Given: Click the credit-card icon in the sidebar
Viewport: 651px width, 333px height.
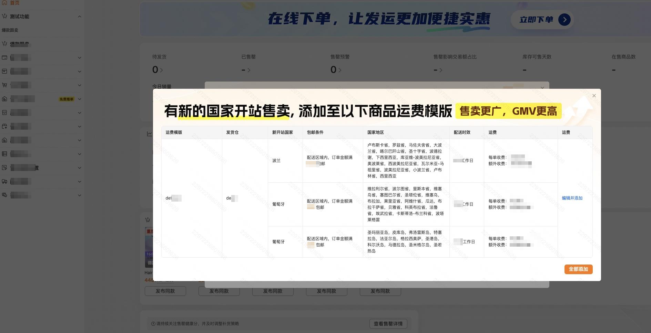Looking at the screenshot, I should (4, 57).
